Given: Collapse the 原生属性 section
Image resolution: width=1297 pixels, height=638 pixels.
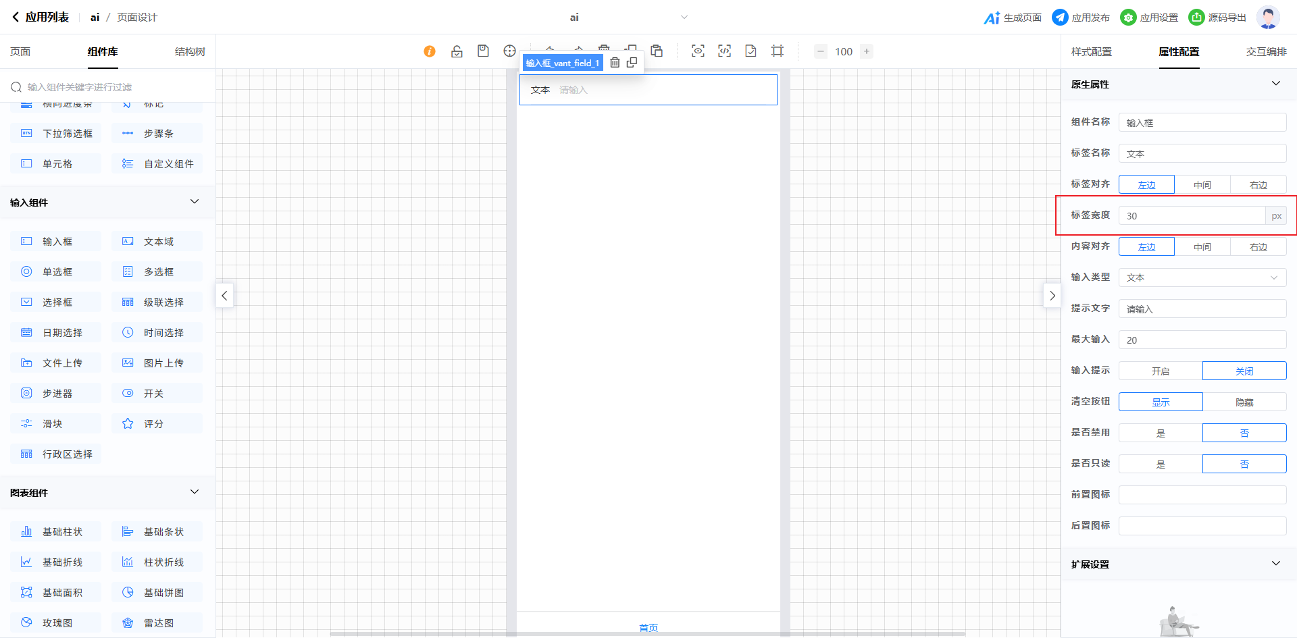Looking at the screenshot, I should click(1275, 84).
